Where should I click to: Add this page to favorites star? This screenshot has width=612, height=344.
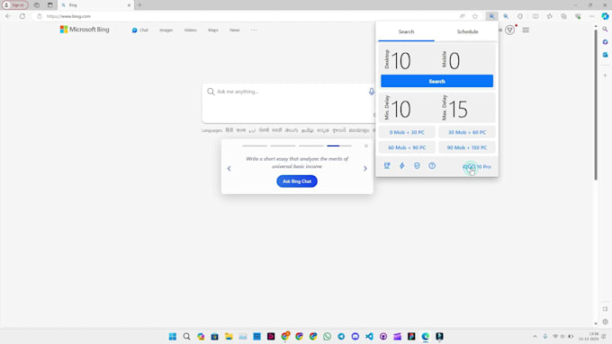[x=475, y=16]
